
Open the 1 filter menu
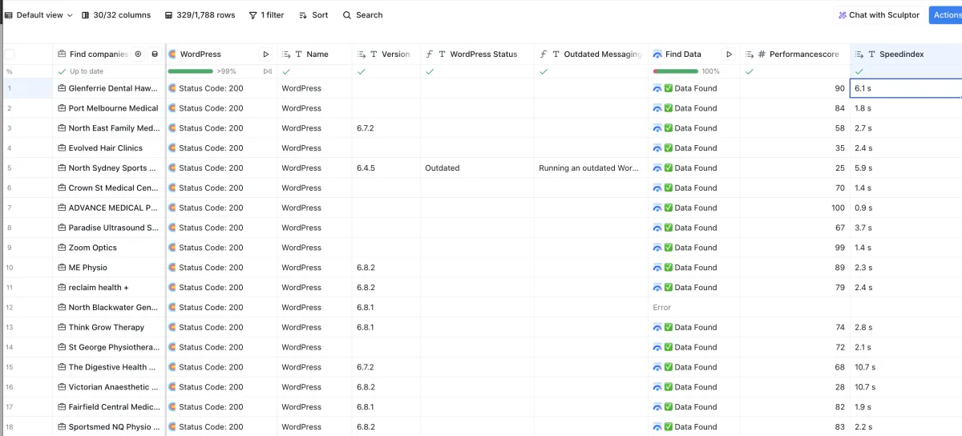coord(266,15)
